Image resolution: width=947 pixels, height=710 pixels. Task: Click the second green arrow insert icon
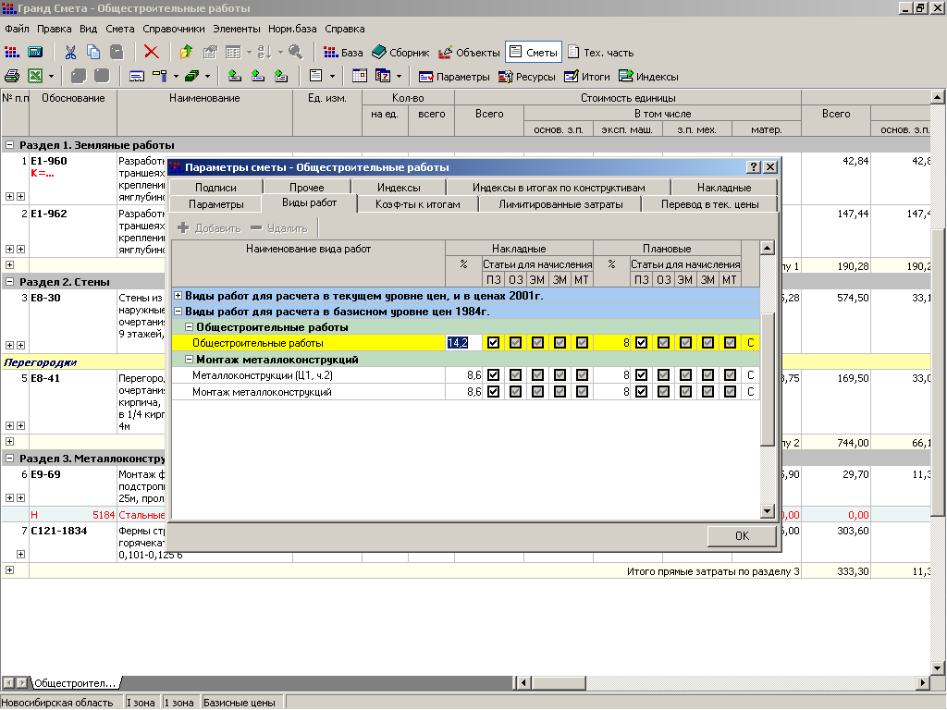point(258,76)
